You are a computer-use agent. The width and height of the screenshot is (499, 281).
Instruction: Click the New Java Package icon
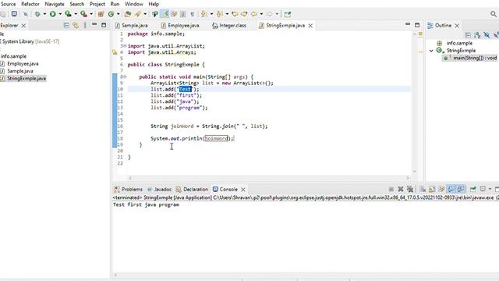tap(101, 14)
